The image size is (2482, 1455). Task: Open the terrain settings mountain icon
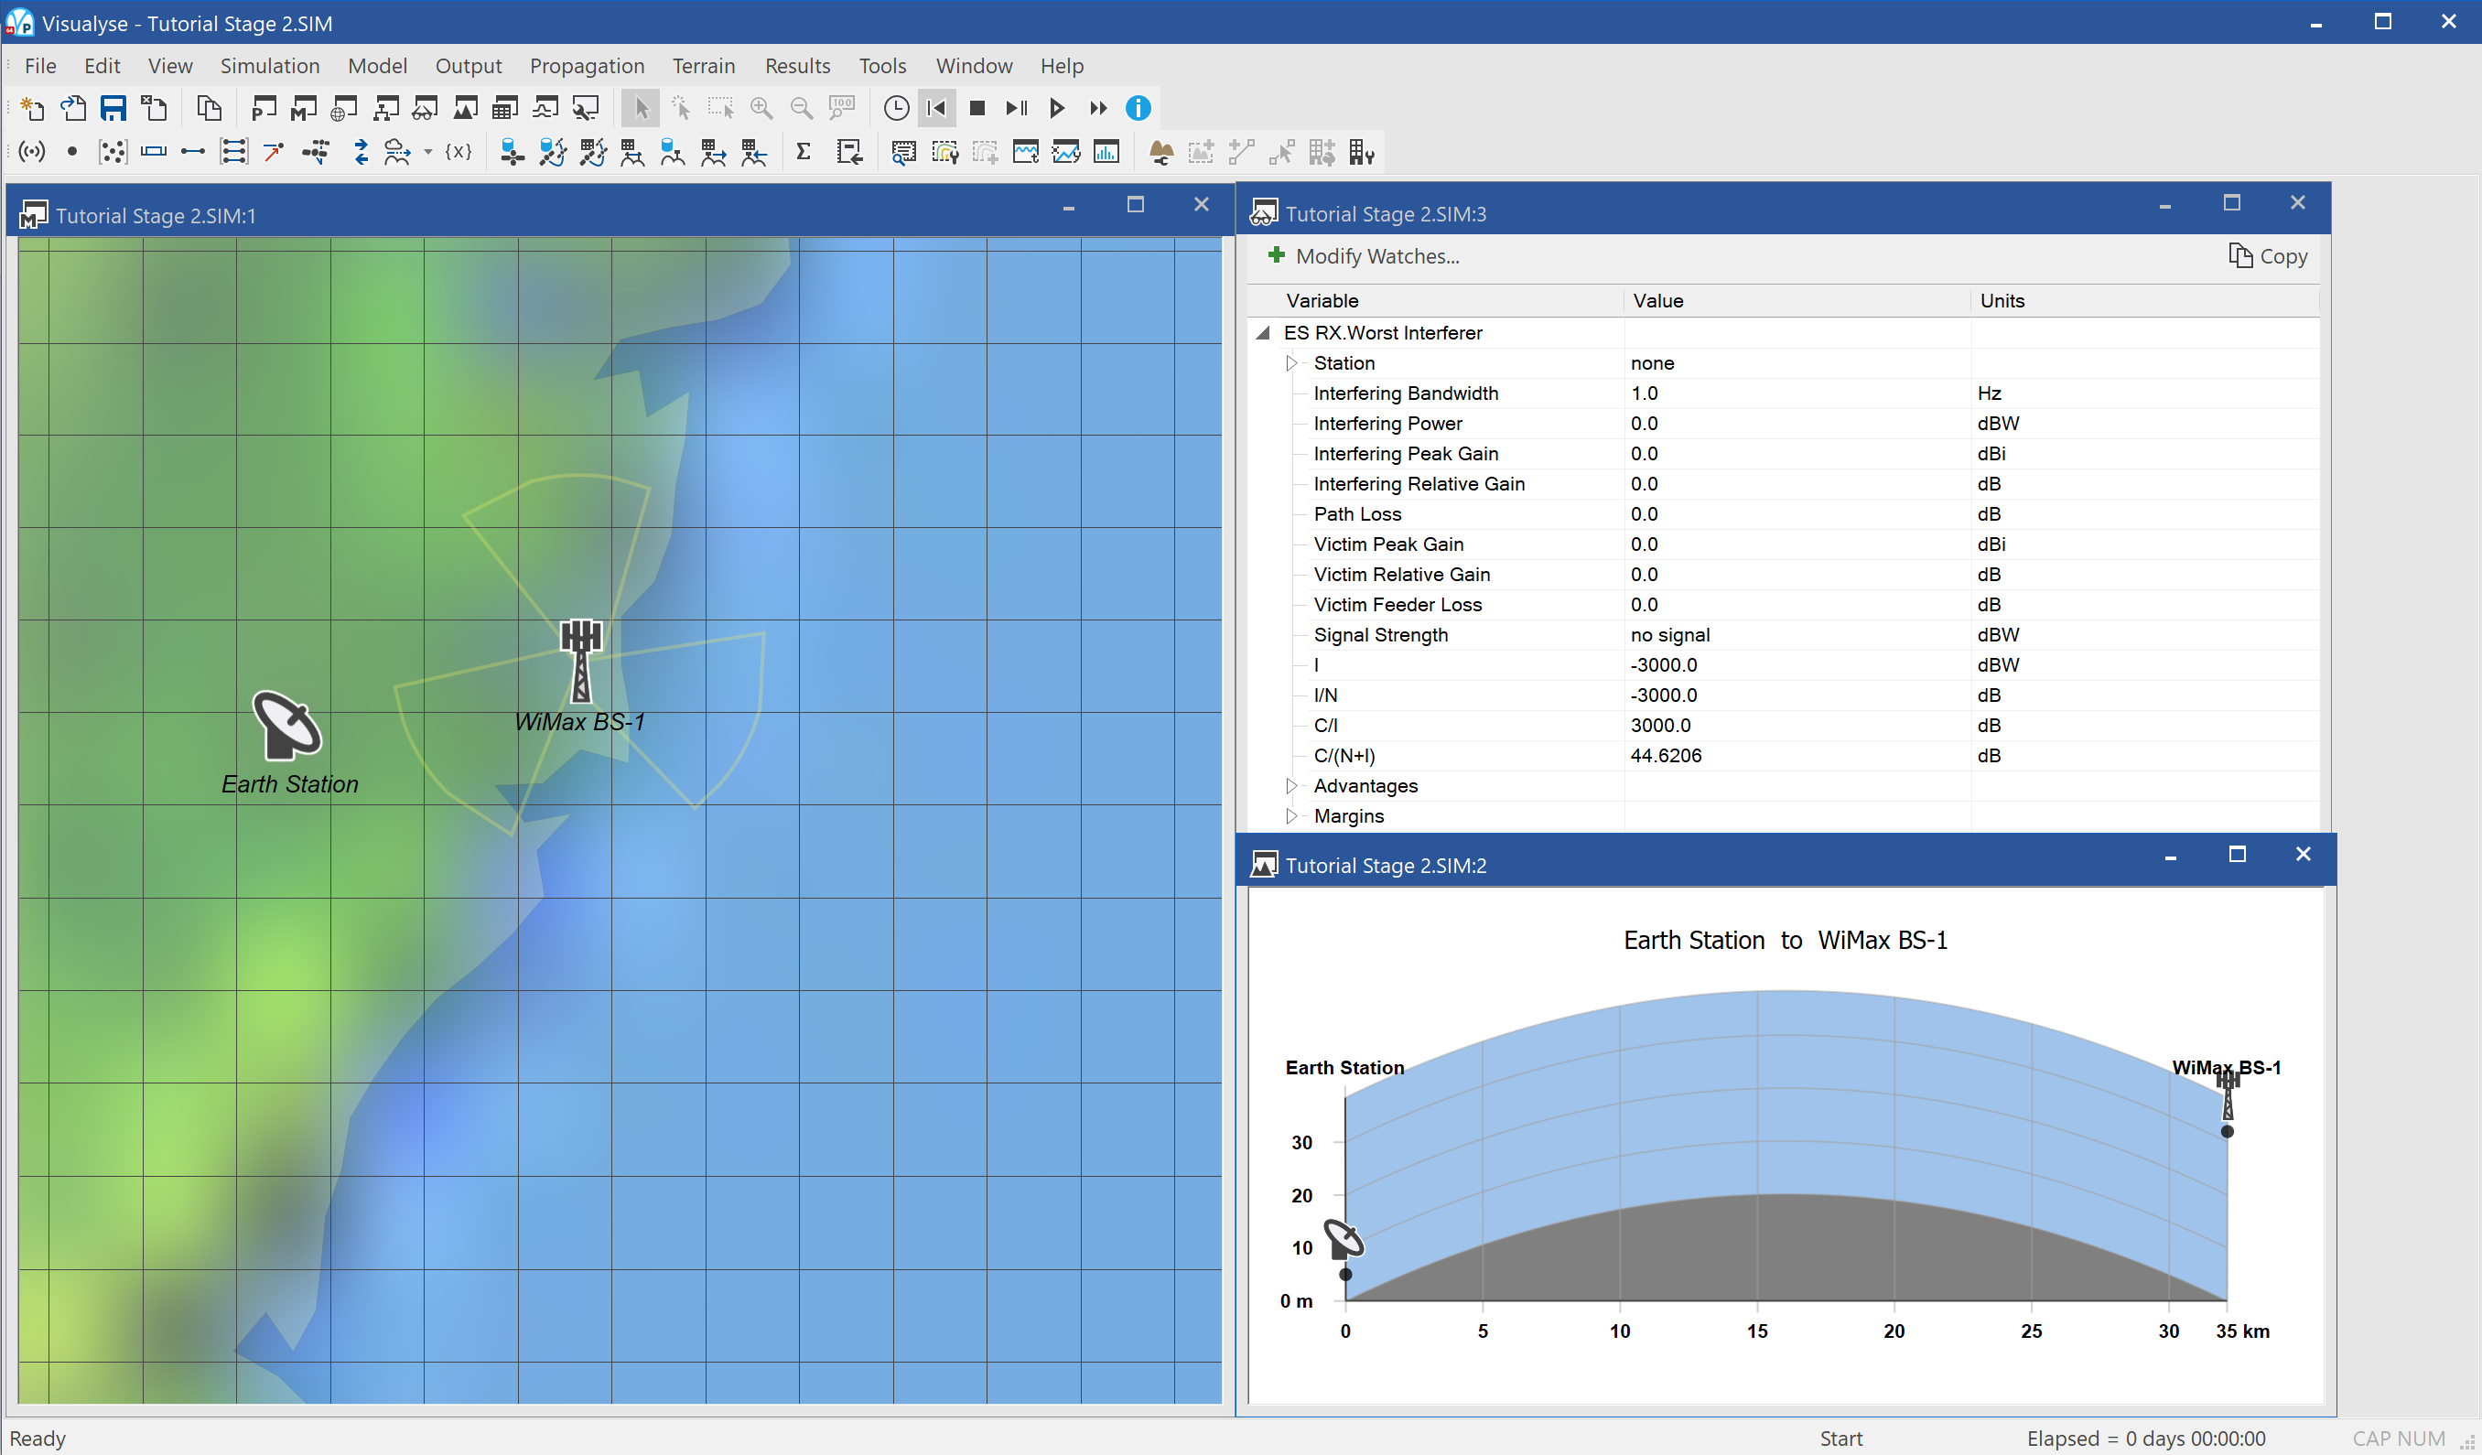tap(1161, 152)
